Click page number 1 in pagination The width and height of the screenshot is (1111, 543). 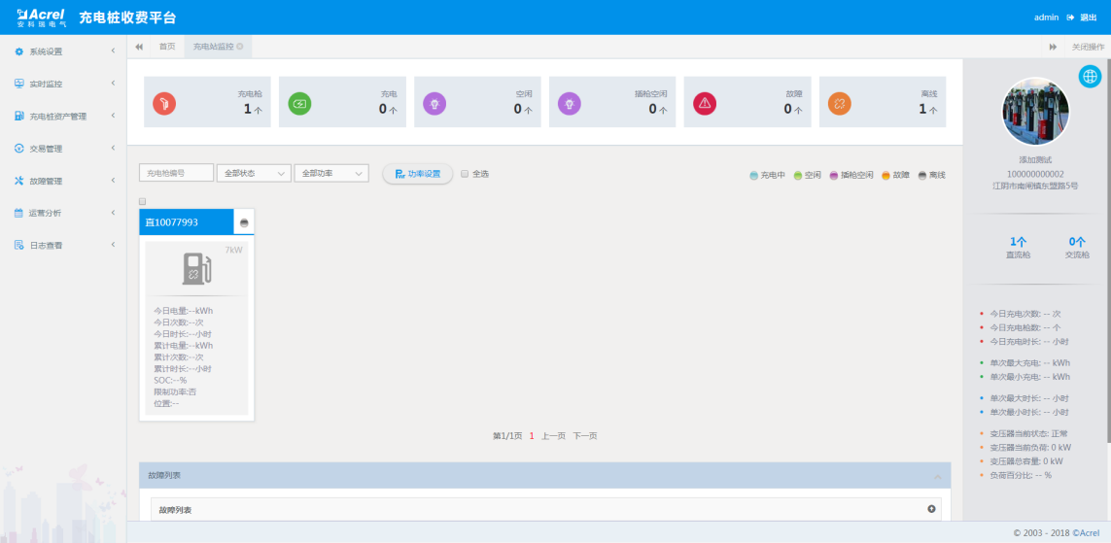point(532,436)
